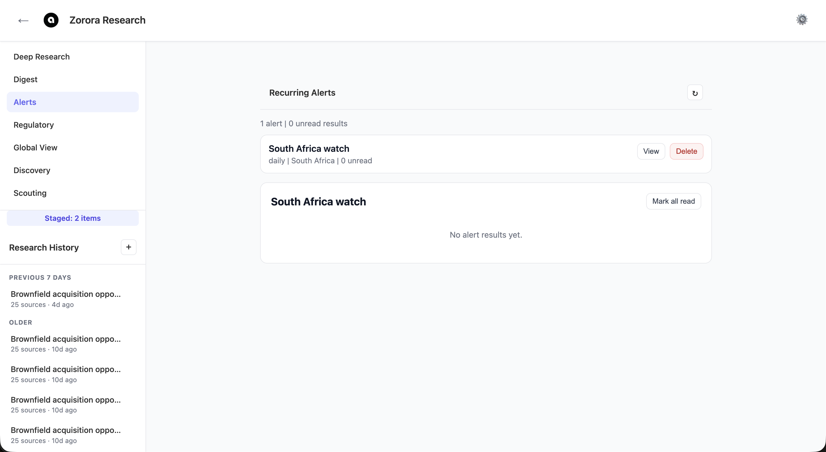826x452 pixels.
Task: Open the Scouting section
Action: tap(30, 193)
